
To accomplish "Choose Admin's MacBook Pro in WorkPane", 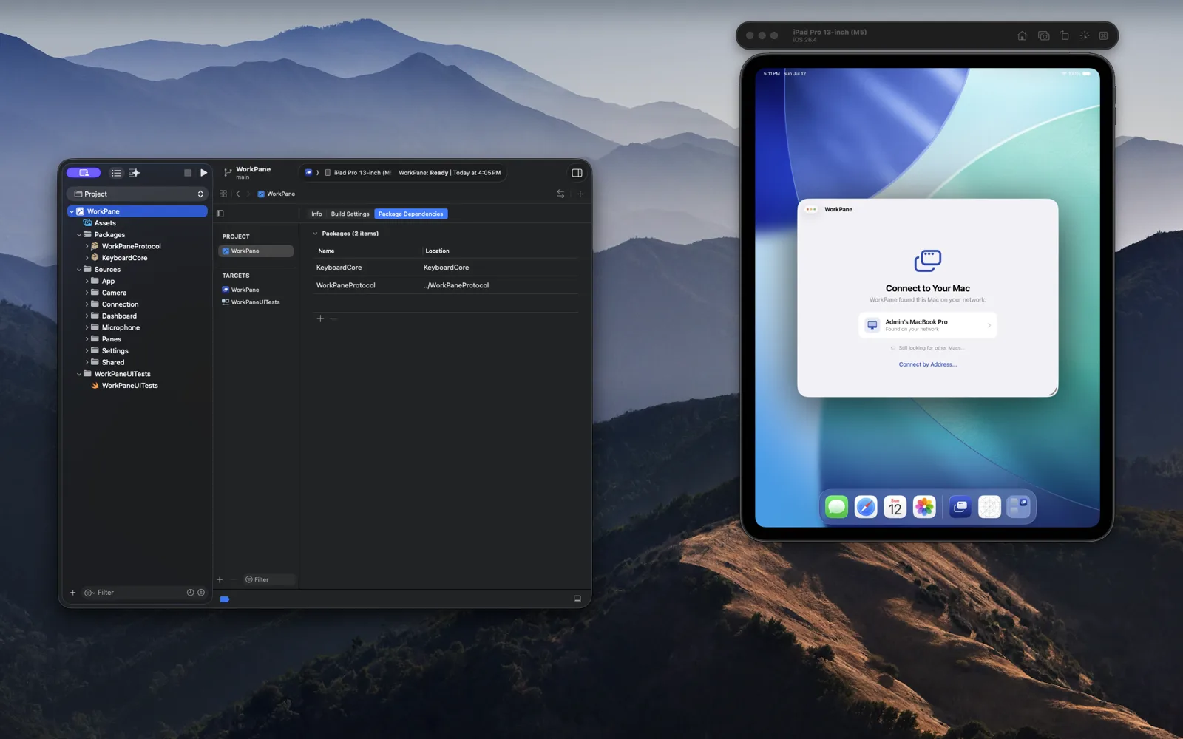I will tap(928, 325).
